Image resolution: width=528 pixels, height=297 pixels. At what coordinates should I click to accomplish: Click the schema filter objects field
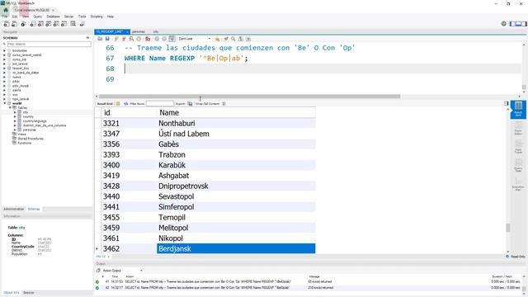pyautogui.click(x=49, y=44)
